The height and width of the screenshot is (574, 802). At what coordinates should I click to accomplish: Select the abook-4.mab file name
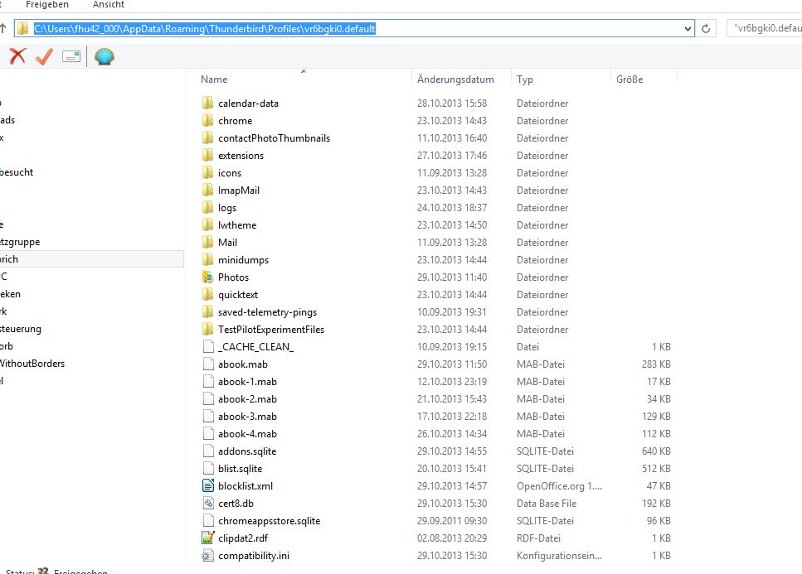coord(247,433)
